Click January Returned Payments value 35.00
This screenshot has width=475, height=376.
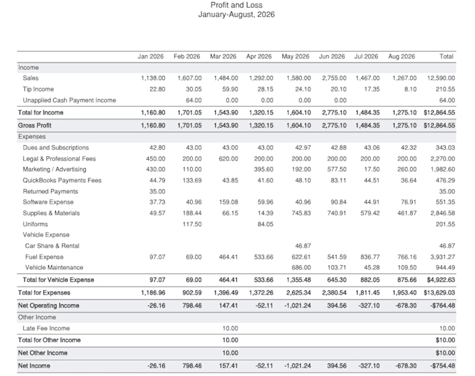(x=157, y=191)
